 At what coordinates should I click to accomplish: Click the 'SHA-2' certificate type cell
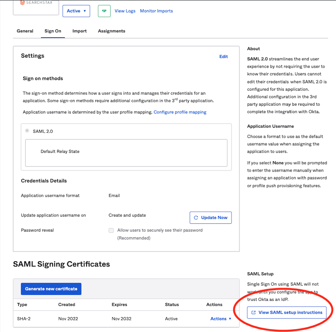pyautogui.click(x=24, y=319)
